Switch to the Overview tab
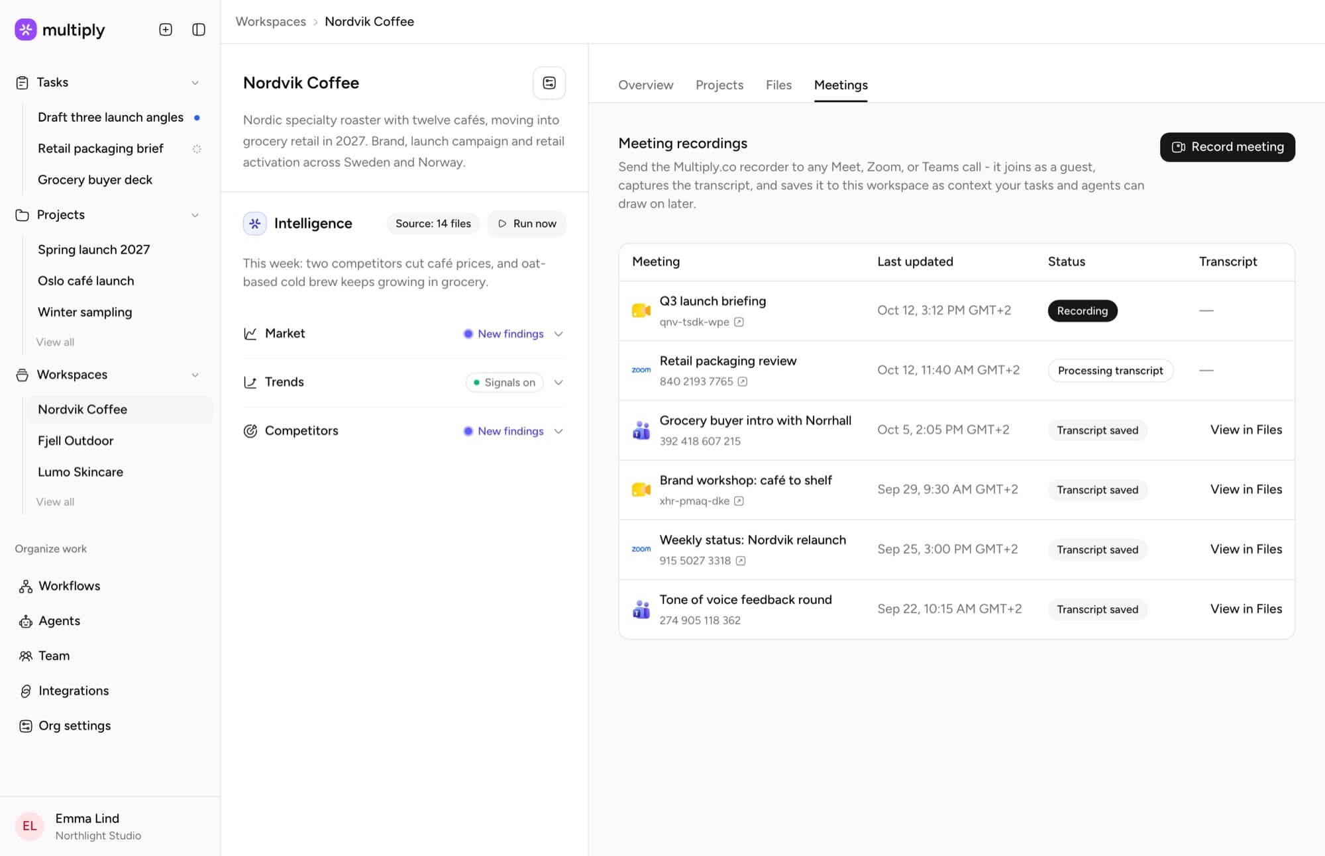 pyautogui.click(x=645, y=85)
